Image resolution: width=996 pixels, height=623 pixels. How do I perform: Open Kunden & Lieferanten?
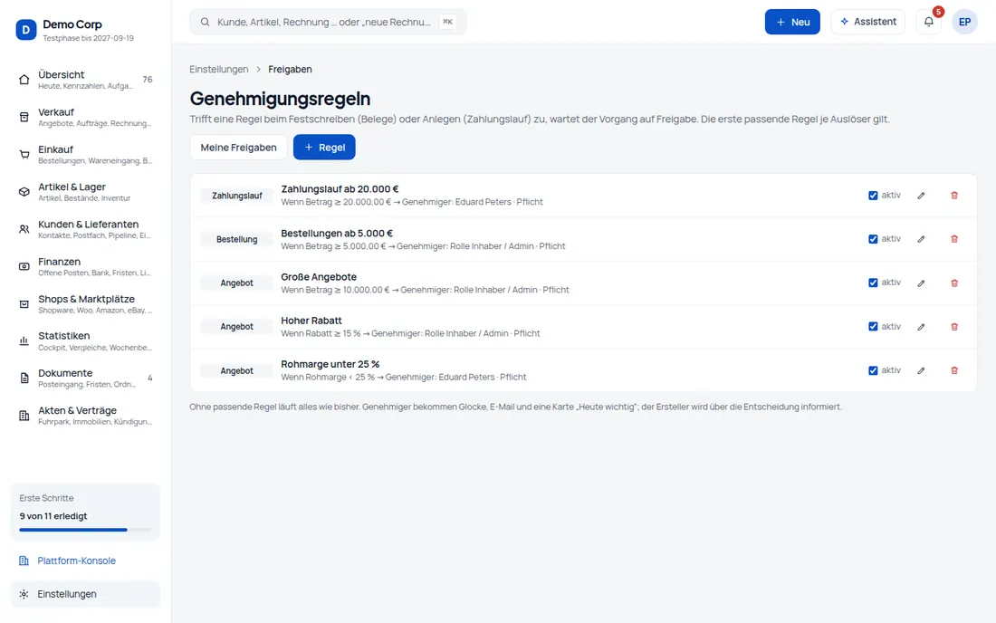click(85, 229)
